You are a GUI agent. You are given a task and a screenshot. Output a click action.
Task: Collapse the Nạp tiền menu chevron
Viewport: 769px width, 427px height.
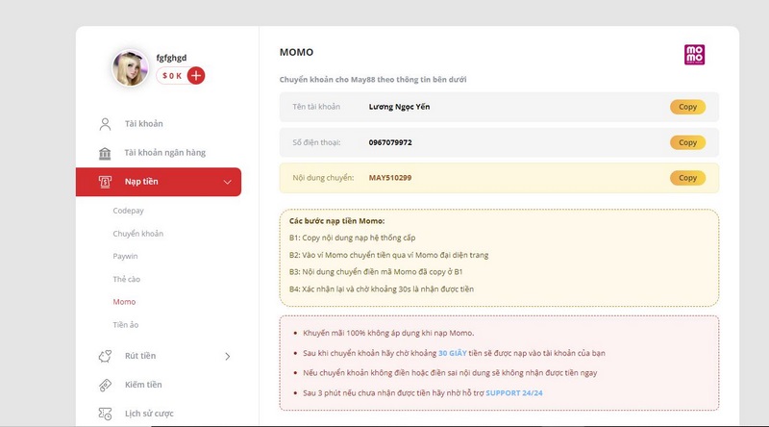tap(227, 182)
